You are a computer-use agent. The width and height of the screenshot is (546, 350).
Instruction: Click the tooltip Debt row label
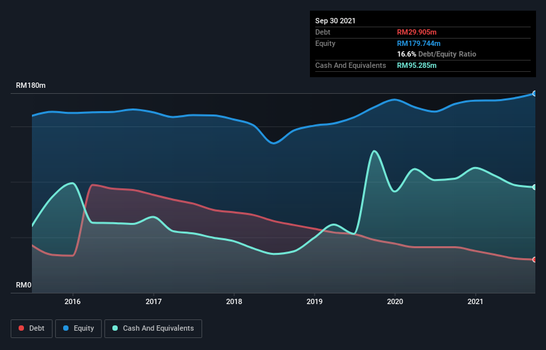323,32
